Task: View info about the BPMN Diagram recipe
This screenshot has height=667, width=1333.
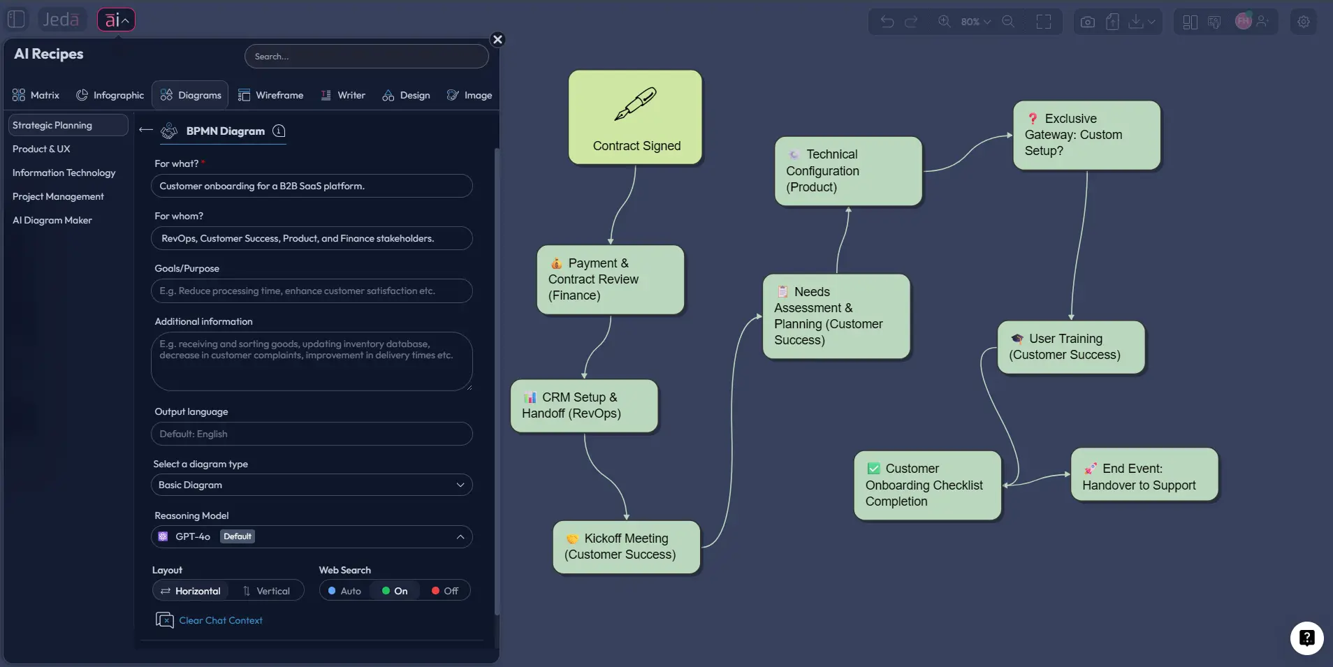Action: [x=277, y=131]
